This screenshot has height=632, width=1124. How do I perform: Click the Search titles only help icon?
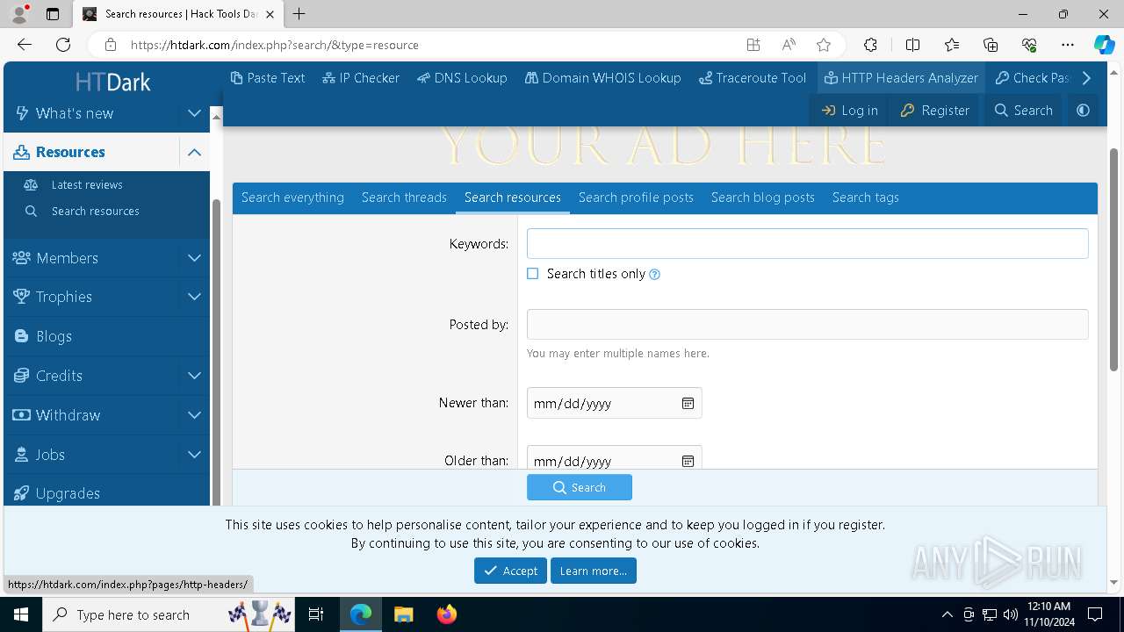point(654,275)
